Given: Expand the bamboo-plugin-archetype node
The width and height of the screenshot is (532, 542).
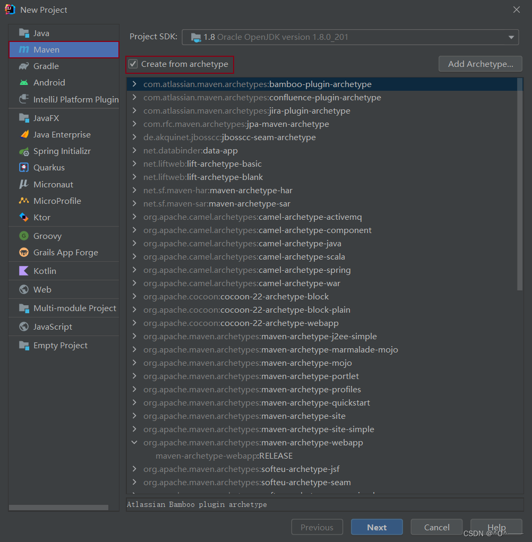Looking at the screenshot, I should (x=134, y=84).
